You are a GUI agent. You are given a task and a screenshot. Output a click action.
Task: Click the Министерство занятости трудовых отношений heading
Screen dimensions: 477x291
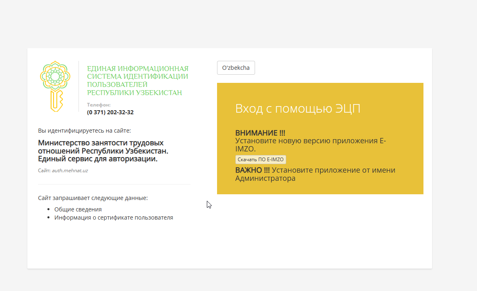click(103, 151)
